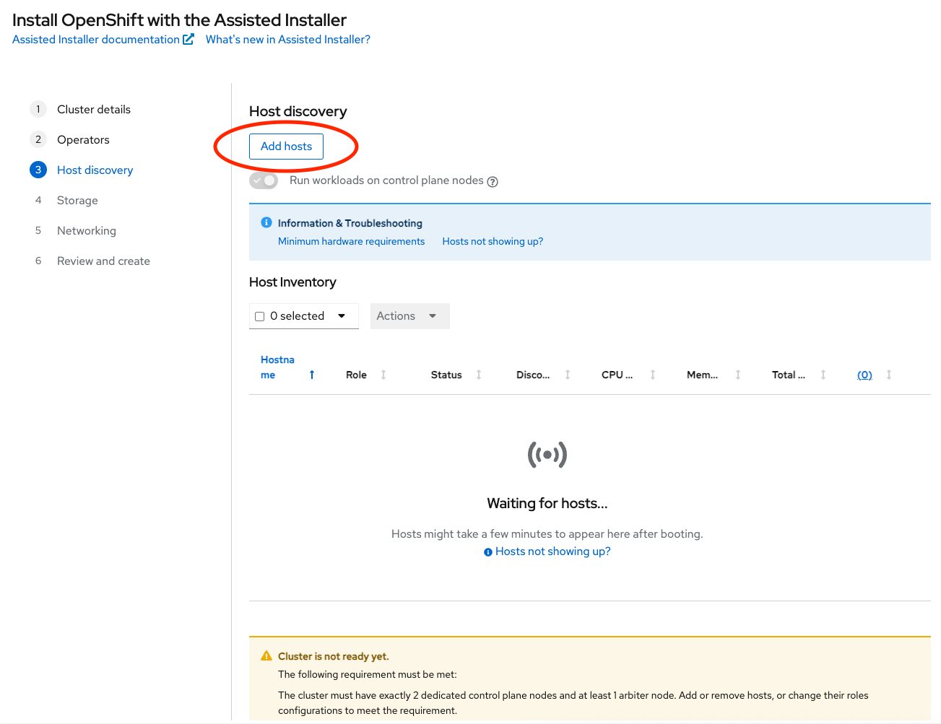The height and width of the screenshot is (724, 941).
Task: Open the Minimum hardware requirements link
Action: (x=351, y=241)
